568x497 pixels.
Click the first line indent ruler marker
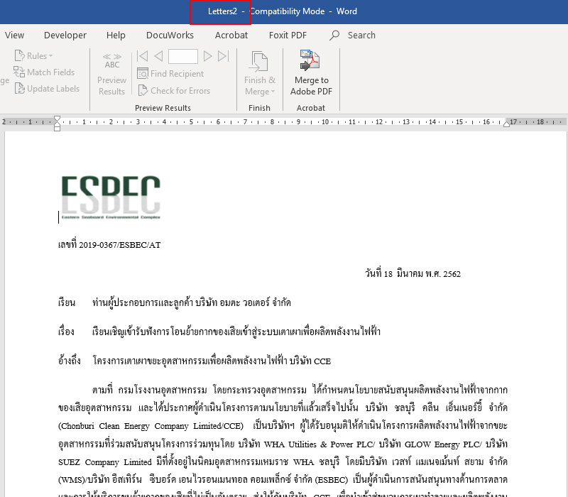pyautogui.click(x=57, y=119)
